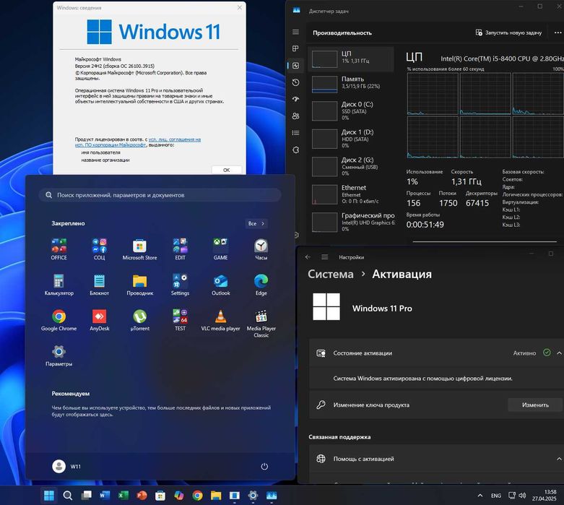Open taskbar Search
The image size is (564, 505).
click(68, 496)
